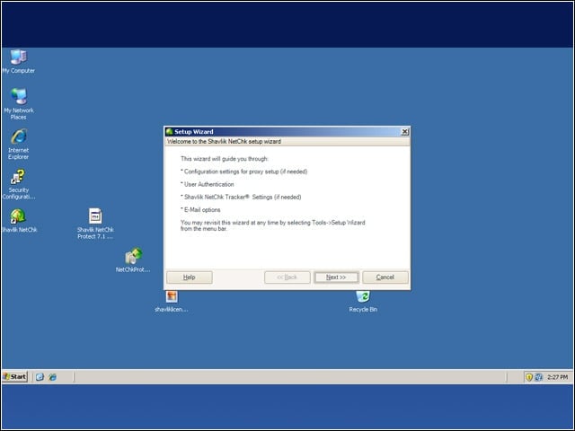Click the Help button in wizard

pyautogui.click(x=190, y=277)
